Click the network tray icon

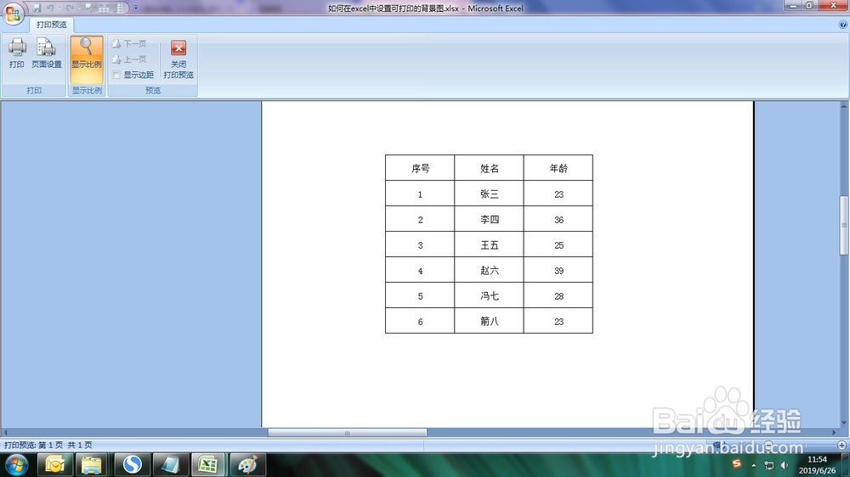point(768,465)
